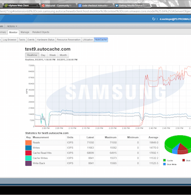Click the Units column header
This screenshot has height=195, width=191.
tap(70, 137)
